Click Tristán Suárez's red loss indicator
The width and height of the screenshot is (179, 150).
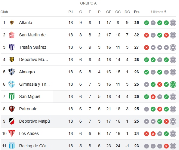[147, 47]
